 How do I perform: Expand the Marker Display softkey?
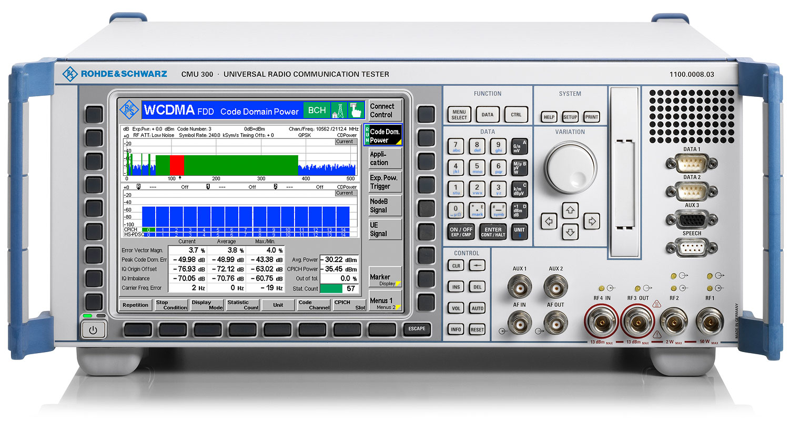click(x=386, y=279)
